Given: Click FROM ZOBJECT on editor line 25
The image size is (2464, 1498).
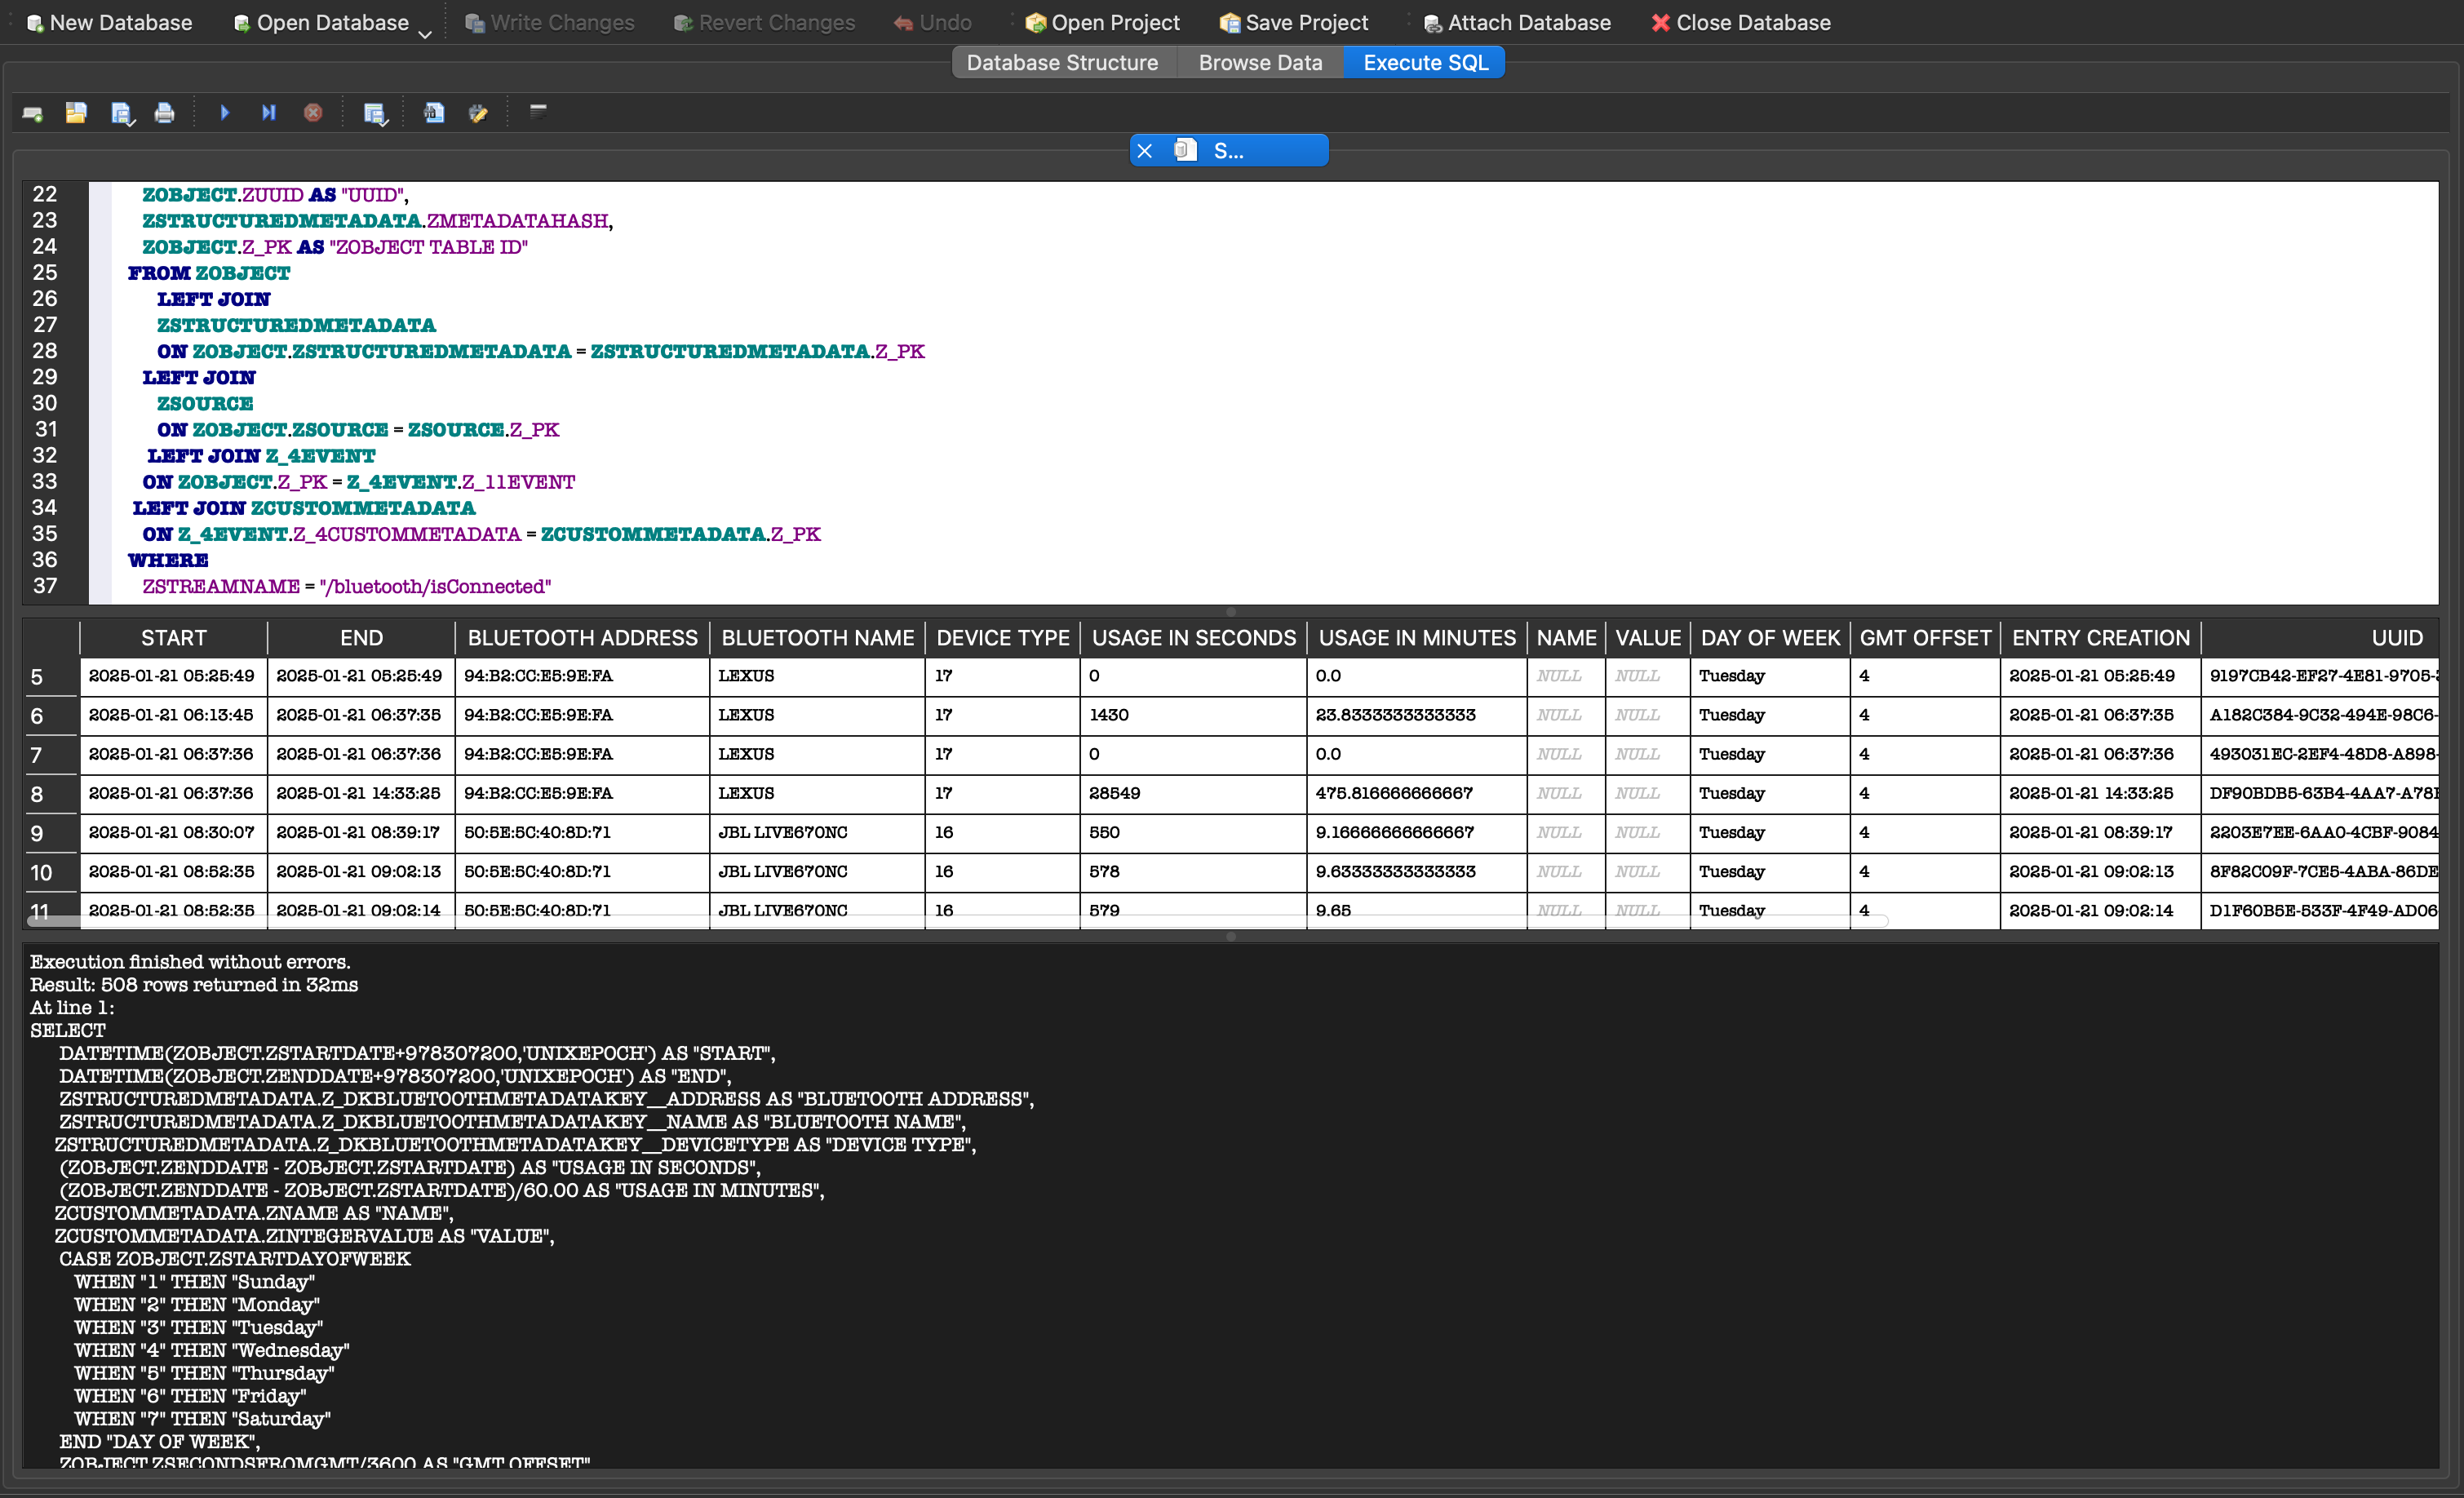Looking at the screenshot, I should click(x=209, y=273).
